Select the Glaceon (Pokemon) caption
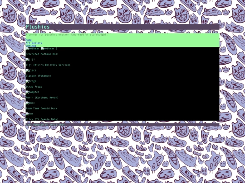 tap(39, 76)
